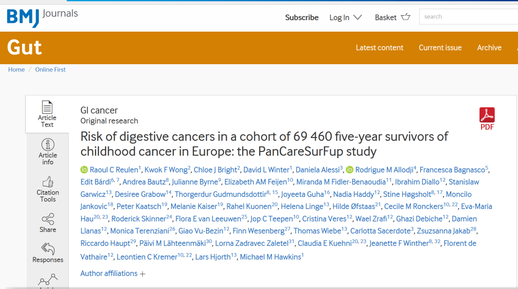Screen dimensions: 518x289
Task: Open the Article info sidebar icon
Action: [47, 145]
